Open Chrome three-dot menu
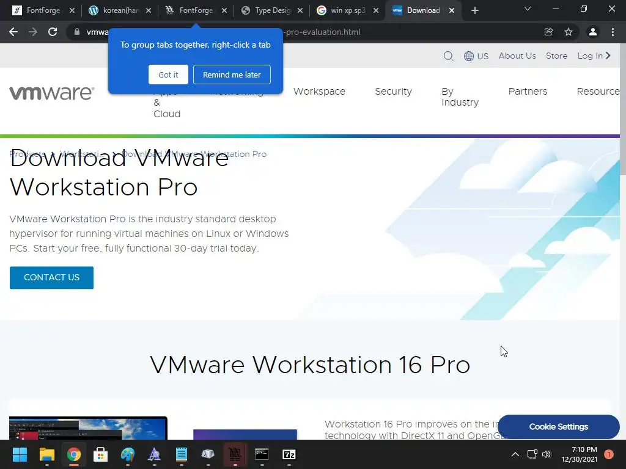The height and width of the screenshot is (469, 626). (613, 32)
